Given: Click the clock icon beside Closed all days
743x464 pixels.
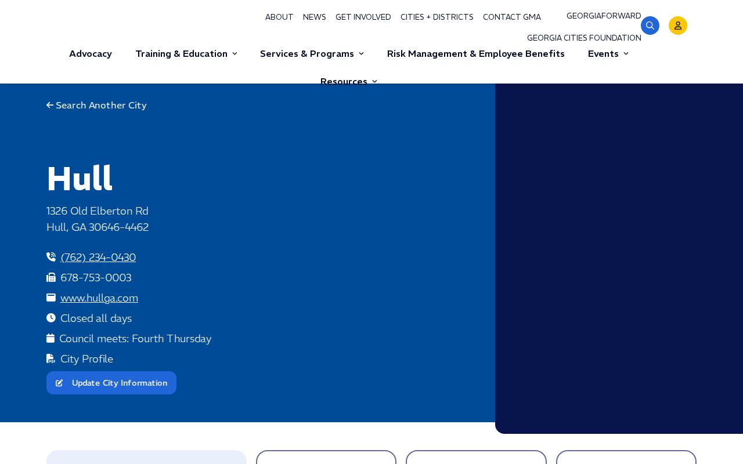Looking at the screenshot, I should (x=51, y=318).
